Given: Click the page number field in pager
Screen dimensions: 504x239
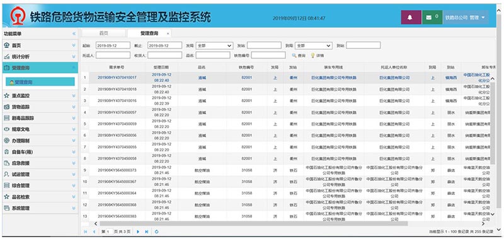Looking at the screenshot, I should pos(110,231).
